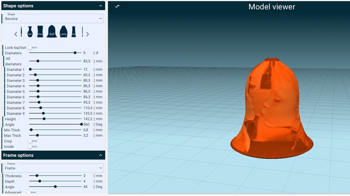Open the Shape dropdown showing Revolve
The height and width of the screenshot is (196, 350).
(53, 19)
